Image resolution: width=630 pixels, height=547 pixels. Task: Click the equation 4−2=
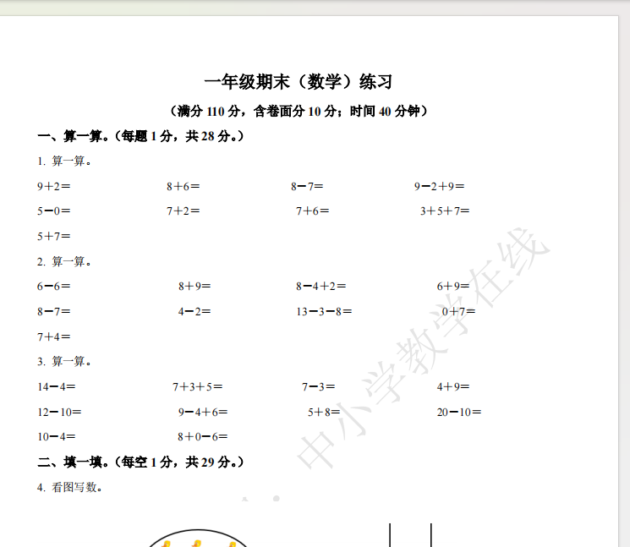194,311
